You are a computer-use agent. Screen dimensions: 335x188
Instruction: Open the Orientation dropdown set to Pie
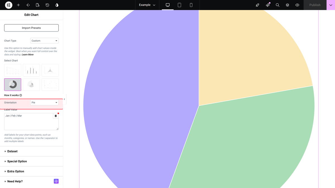44,102
